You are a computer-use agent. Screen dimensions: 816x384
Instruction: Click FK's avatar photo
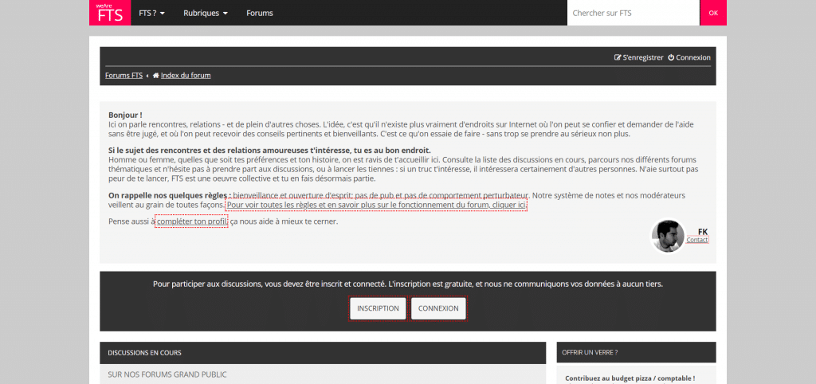click(x=668, y=237)
